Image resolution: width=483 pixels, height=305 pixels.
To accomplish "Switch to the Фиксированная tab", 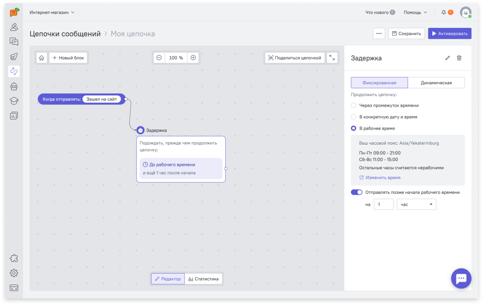I will [379, 83].
